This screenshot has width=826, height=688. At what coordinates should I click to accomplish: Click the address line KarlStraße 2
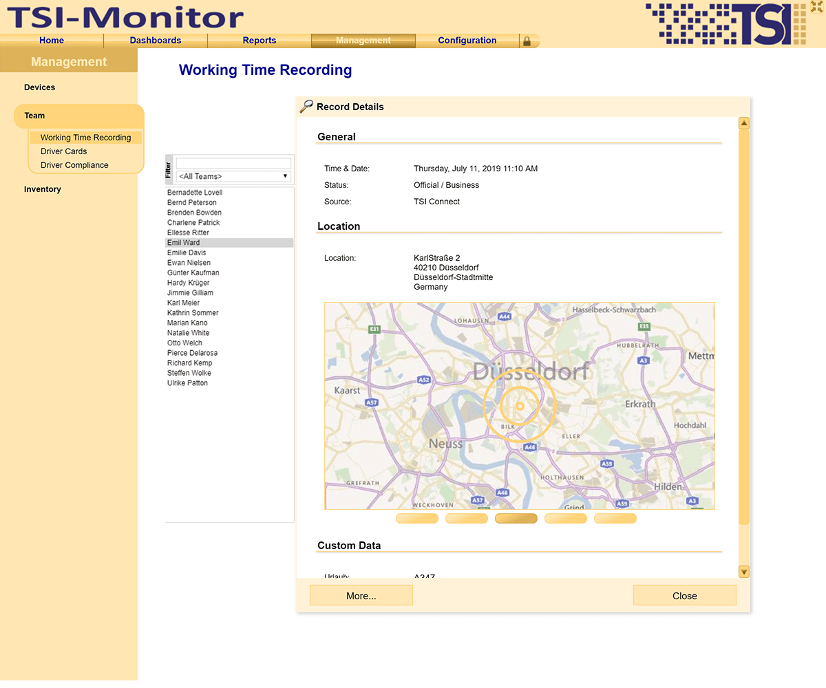tap(437, 258)
